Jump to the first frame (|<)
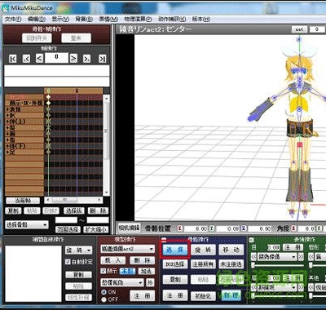Viewport: 326px width, 310px height. [x=12, y=59]
